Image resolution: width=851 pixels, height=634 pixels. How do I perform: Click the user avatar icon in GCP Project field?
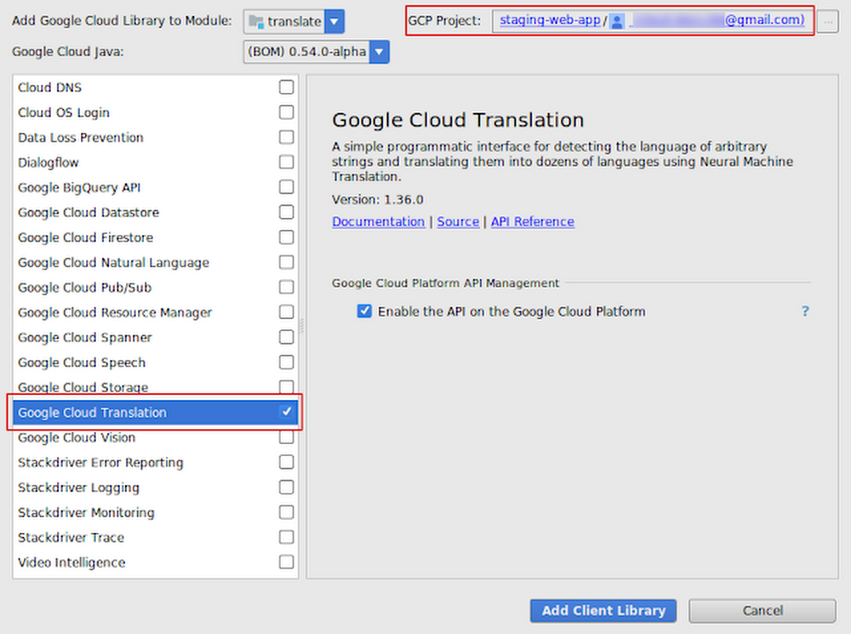point(619,20)
